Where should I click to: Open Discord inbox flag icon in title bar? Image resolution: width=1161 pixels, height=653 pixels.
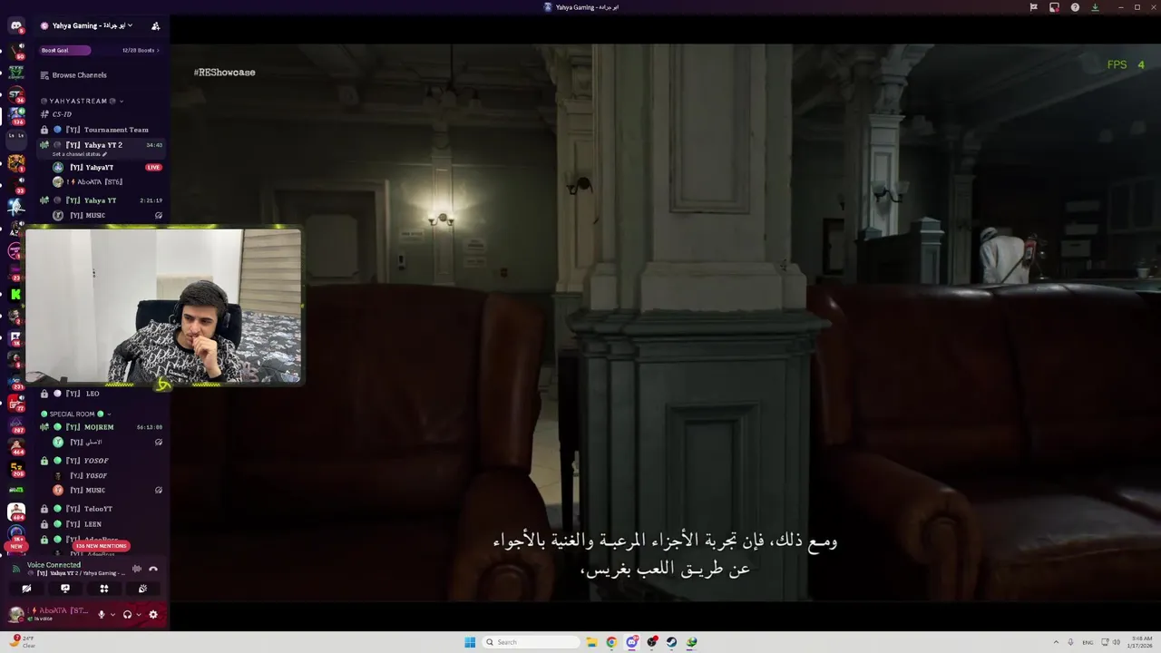tap(1033, 7)
